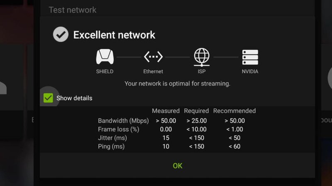Viewport: 332px width, 186px height.
Task: Click the ISP globe icon
Action: point(202,57)
